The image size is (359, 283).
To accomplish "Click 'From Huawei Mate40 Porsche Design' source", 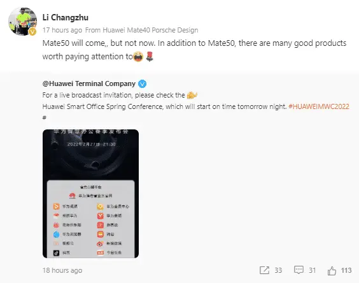I will [142, 30].
